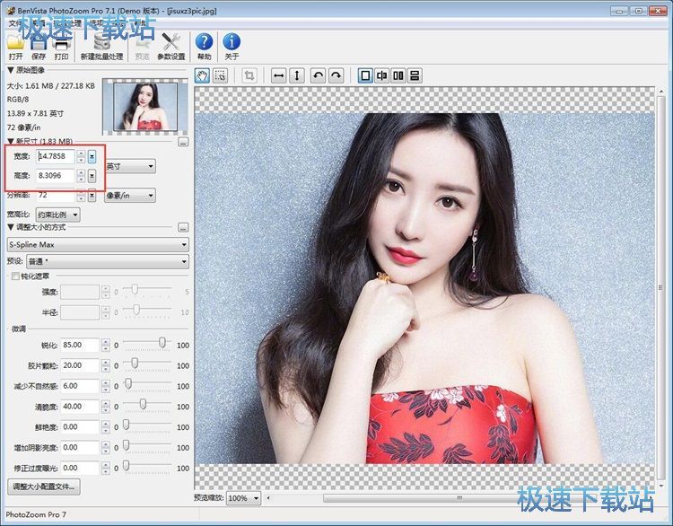Viewport: 673px width, 526px height.
Task: Click the 保存 (Save) toolbar icon
Action: pos(38,45)
